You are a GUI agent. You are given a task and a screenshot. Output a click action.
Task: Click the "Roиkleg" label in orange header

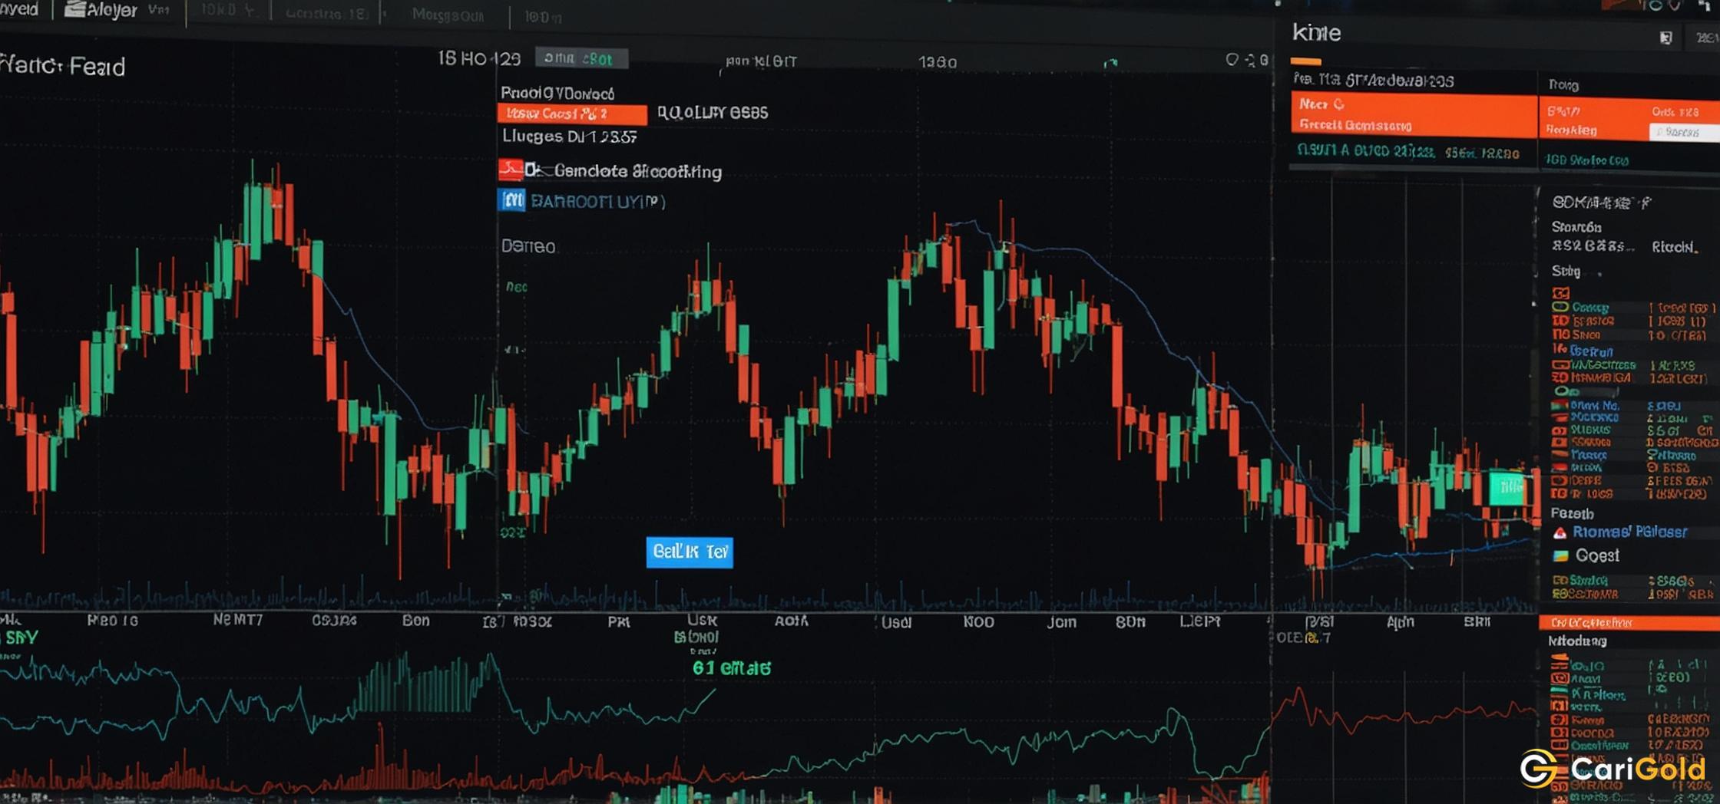[x=1572, y=130]
